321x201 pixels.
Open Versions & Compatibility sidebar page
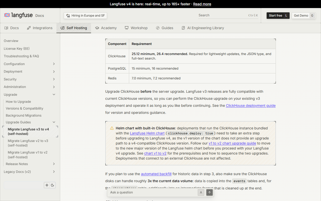tap(25, 108)
